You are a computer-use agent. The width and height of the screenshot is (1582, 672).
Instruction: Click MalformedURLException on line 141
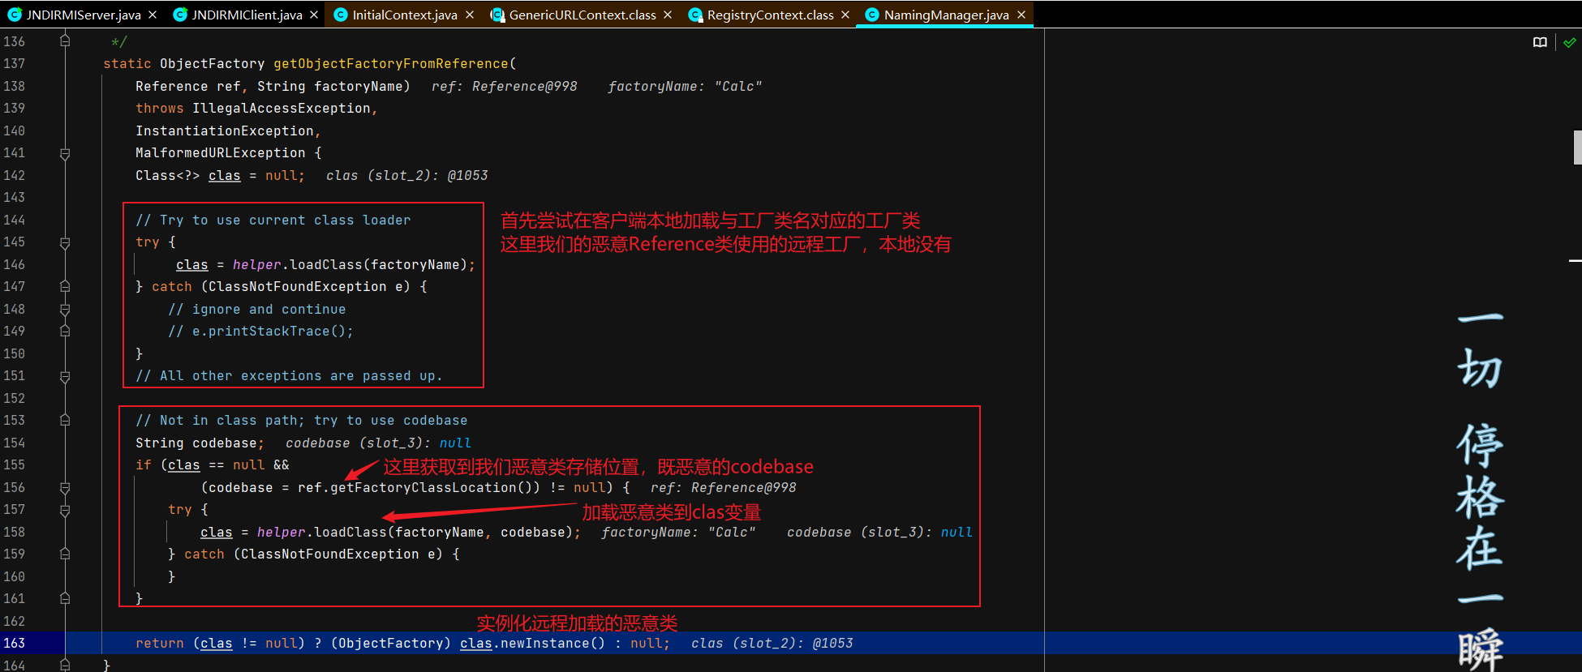pos(221,152)
